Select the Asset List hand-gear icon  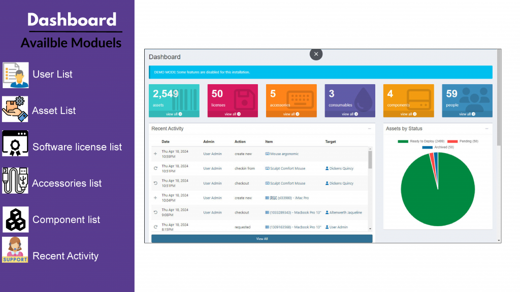click(x=15, y=109)
